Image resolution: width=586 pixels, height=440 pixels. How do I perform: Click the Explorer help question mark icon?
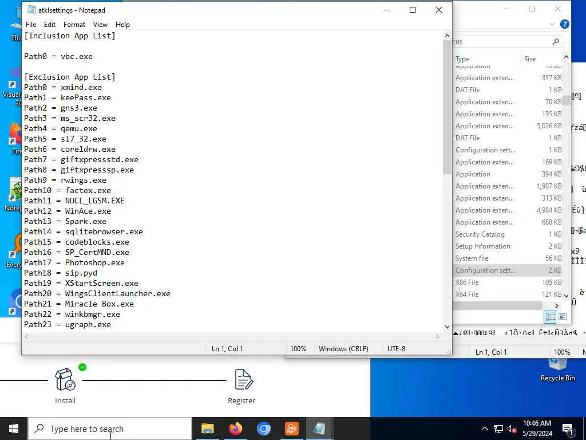click(x=565, y=24)
